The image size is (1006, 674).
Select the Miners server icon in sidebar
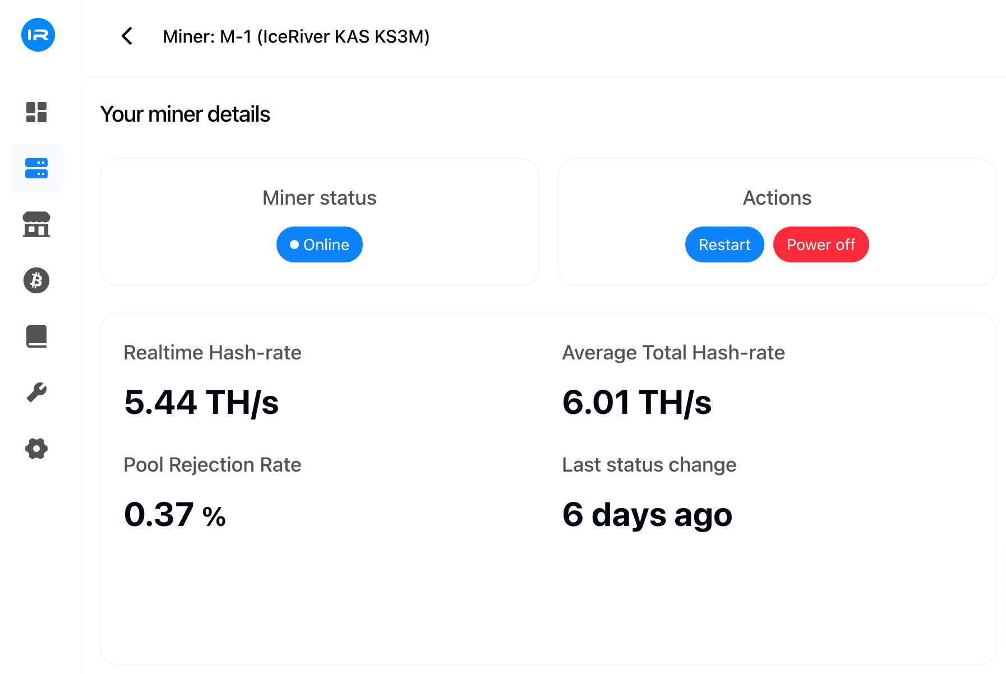pos(36,168)
